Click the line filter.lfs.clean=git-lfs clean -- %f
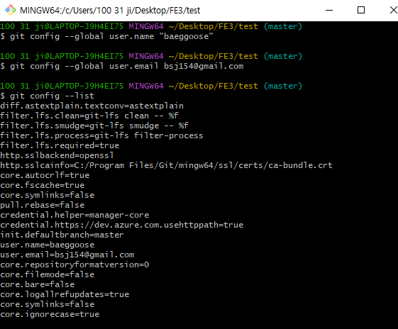 point(89,116)
